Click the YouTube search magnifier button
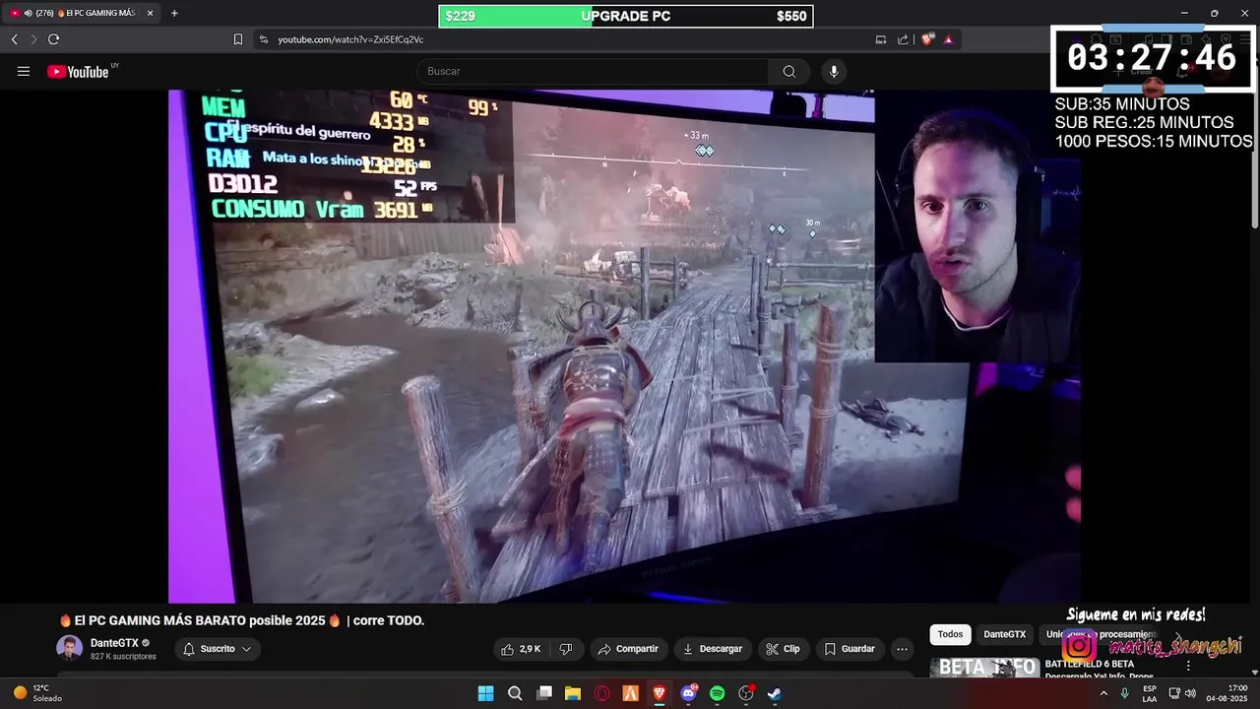This screenshot has width=1260, height=709. pos(788,71)
